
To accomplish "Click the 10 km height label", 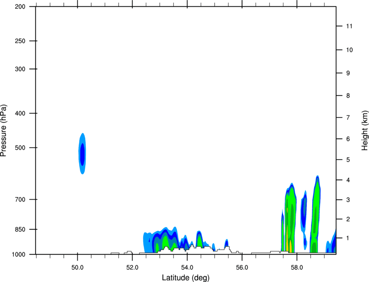I will [349, 50].
